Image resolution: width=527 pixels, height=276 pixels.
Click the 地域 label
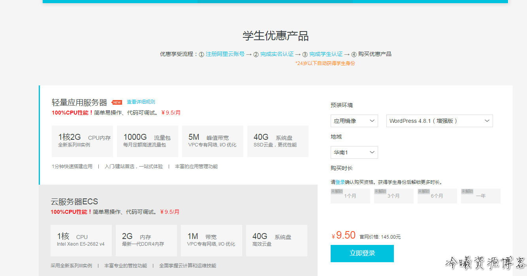[336, 137]
